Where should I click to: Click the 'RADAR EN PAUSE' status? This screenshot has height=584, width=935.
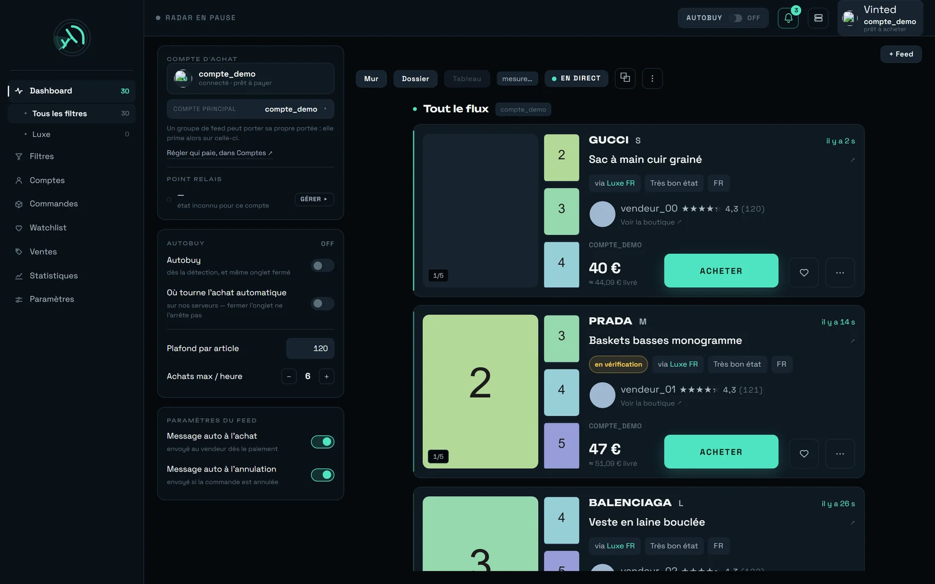tap(196, 18)
